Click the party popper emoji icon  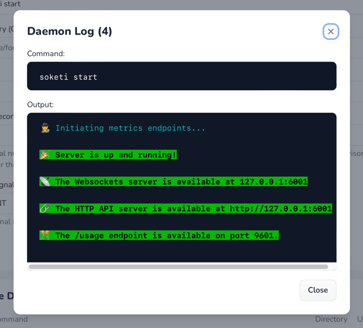45,155
